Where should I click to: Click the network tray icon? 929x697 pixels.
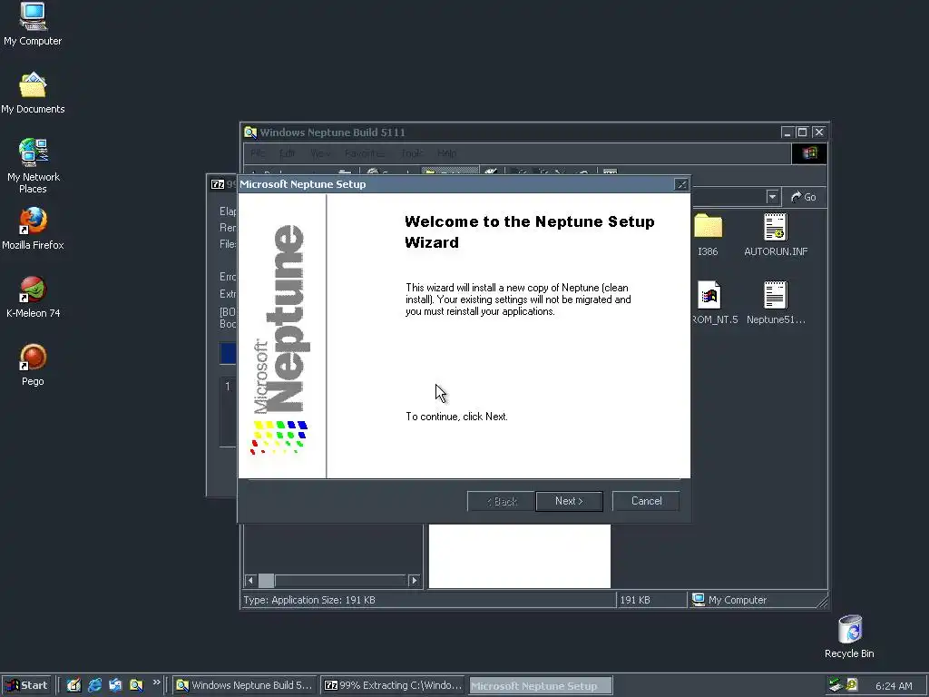tap(836, 685)
